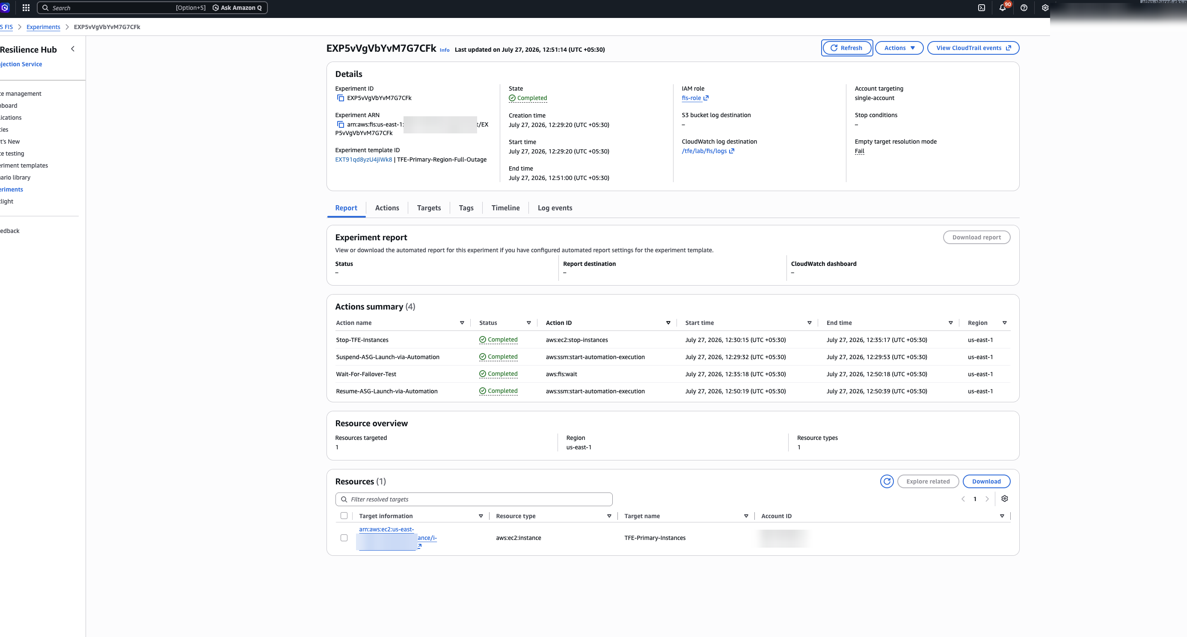Image resolution: width=1187 pixels, height=637 pixels.
Task: Open the help question mark icon
Action: click(x=1024, y=8)
